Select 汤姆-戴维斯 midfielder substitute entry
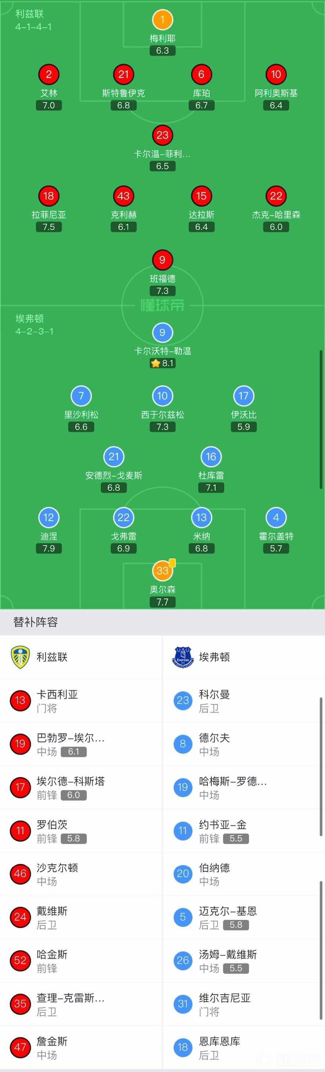The width and height of the screenshot is (325, 1072). click(x=244, y=961)
